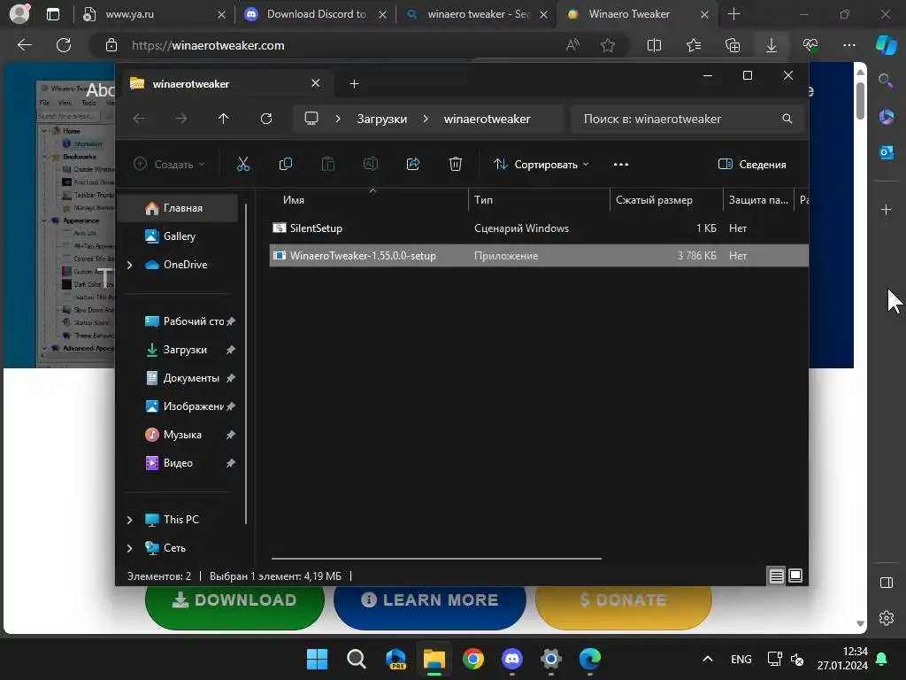Click the Rename icon in Explorer toolbar
Viewport: 906px width, 680px height.
tap(371, 164)
